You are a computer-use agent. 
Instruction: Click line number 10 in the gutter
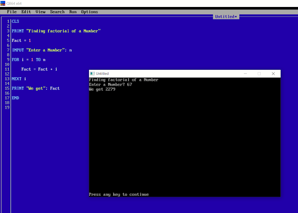click(7, 64)
